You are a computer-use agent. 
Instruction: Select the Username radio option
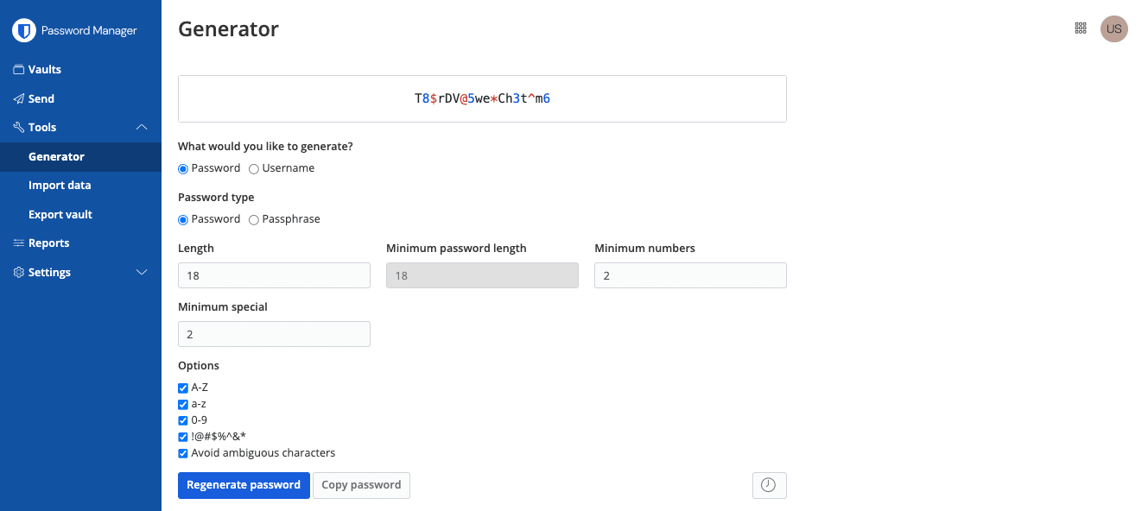254,169
